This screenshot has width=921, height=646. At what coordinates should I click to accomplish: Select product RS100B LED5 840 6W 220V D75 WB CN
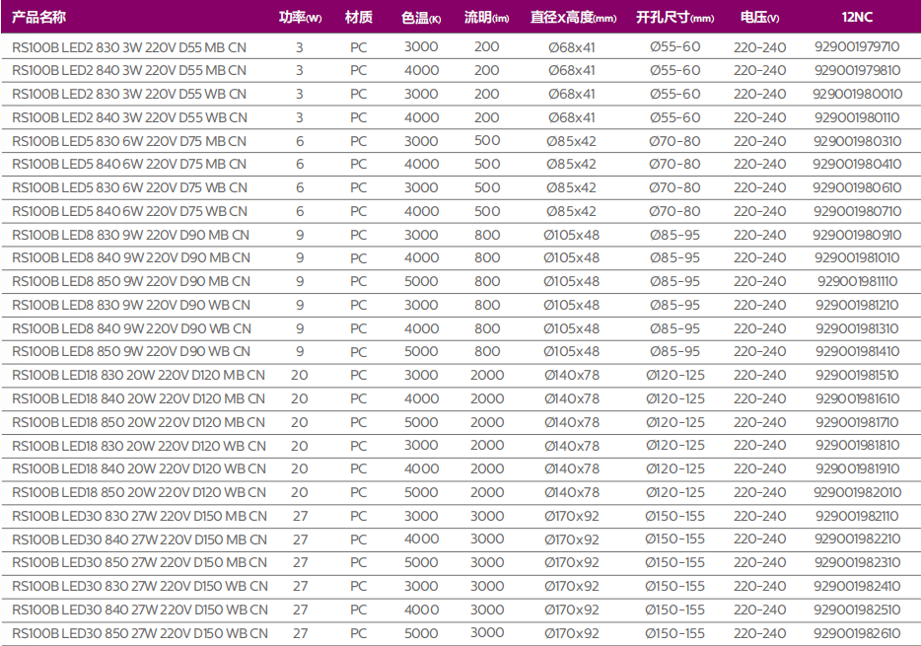click(x=129, y=211)
